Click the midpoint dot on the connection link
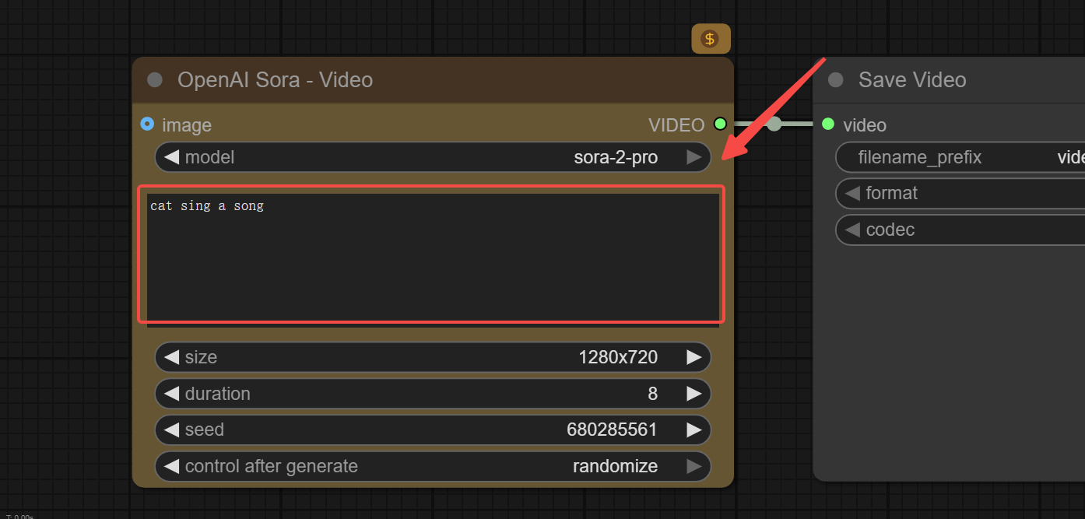Image resolution: width=1085 pixels, height=519 pixels. coord(774,124)
